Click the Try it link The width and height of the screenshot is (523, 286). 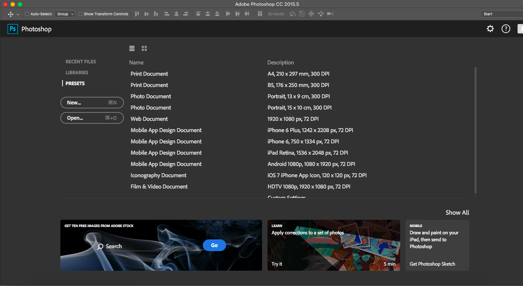pos(277,264)
